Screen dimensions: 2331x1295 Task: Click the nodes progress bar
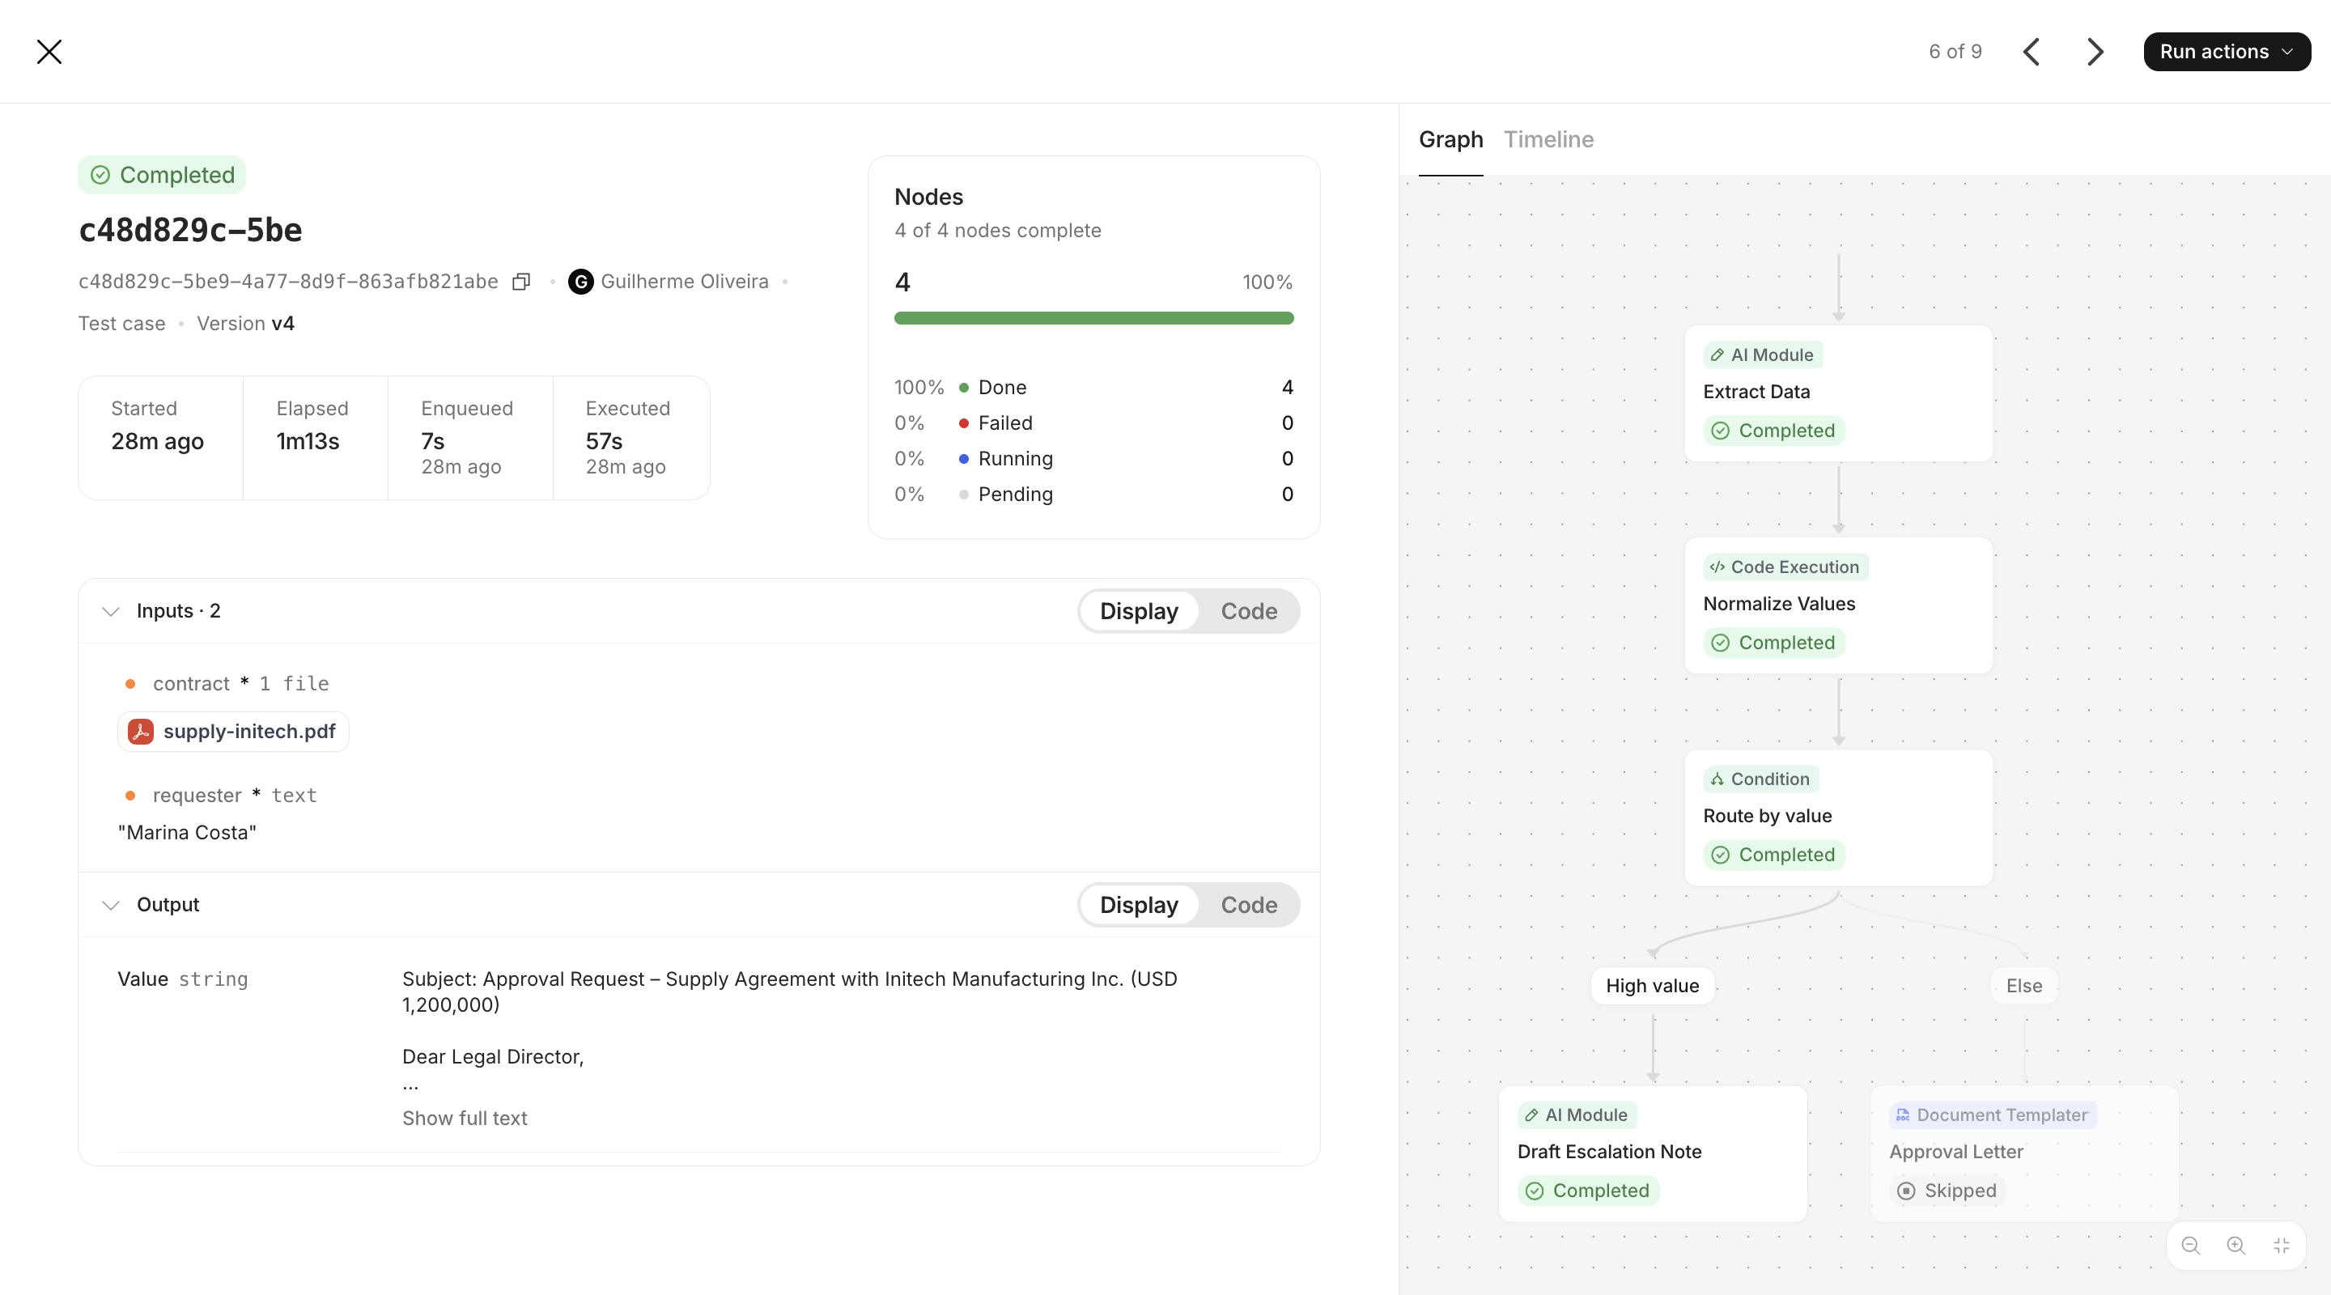pyautogui.click(x=1093, y=317)
